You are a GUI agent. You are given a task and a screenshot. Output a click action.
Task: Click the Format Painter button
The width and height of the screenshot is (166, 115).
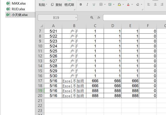pyautogui.click(x=69, y=5)
